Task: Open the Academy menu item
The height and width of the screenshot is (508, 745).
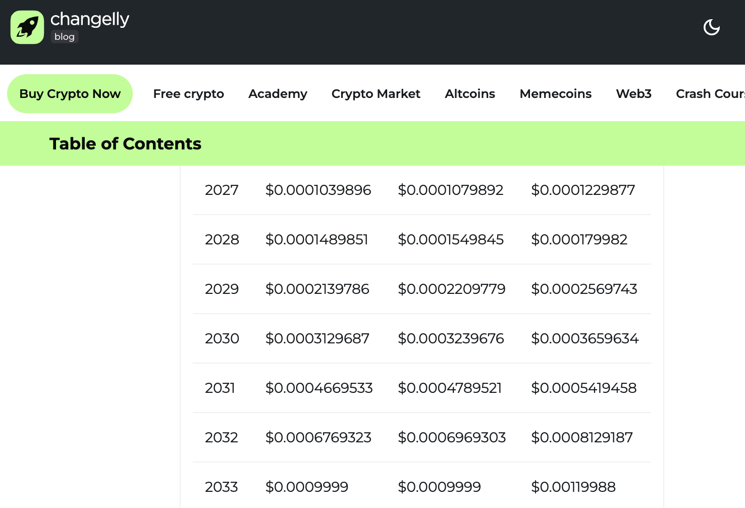Action: pyautogui.click(x=278, y=94)
